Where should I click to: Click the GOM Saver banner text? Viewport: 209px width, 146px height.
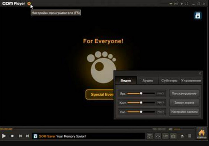62,136
